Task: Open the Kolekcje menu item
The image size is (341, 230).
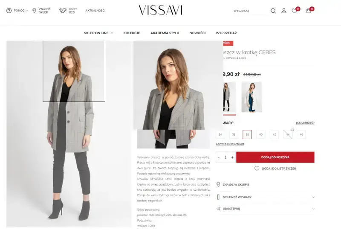Action: pos(132,33)
